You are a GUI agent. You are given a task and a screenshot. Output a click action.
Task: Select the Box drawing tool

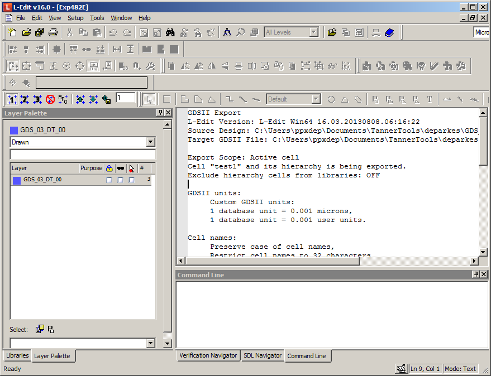point(166,99)
